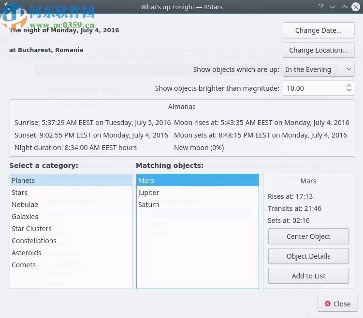The width and height of the screenshot is (363, 318).
Task: Select the Asteroids category
Action: click(x=27, y=253)
